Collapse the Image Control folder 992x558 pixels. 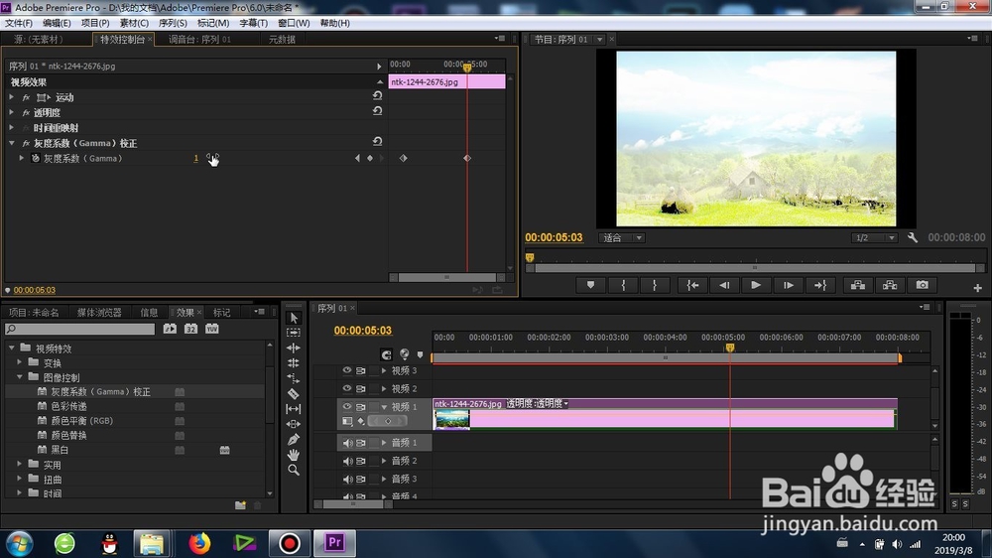[x=20, y=377]
